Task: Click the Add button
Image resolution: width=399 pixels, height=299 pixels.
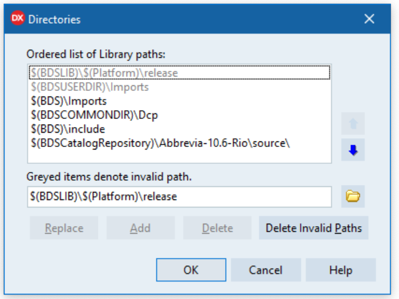Action: (140, 228)
